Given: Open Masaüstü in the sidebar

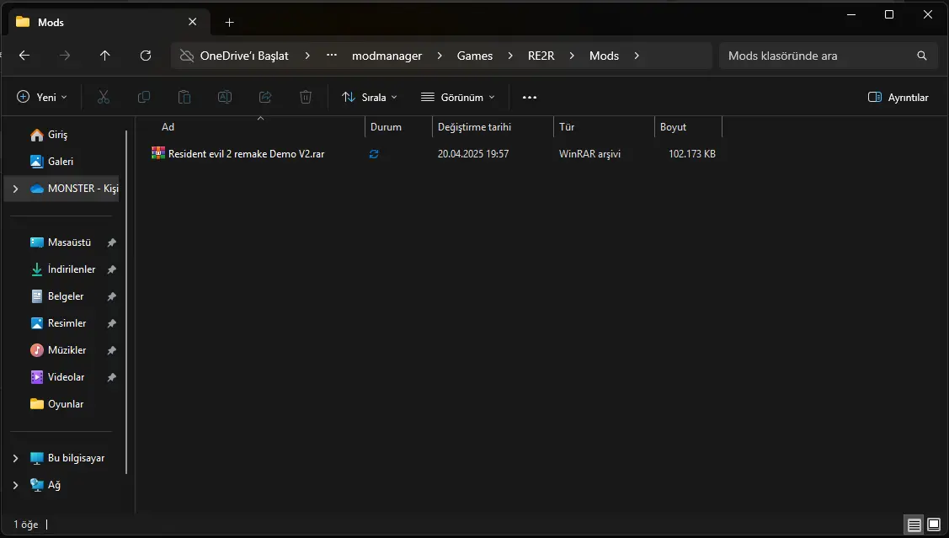Looking at the screenshot, I should click(69, 242).
